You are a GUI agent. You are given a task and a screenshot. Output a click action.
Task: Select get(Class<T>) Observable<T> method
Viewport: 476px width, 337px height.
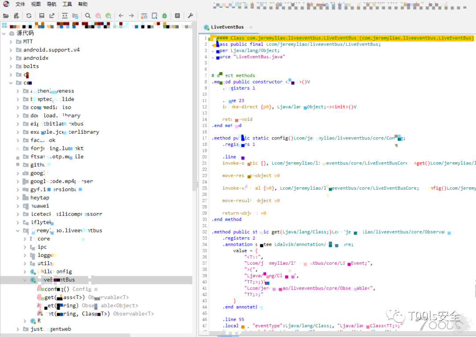point(86,297)
